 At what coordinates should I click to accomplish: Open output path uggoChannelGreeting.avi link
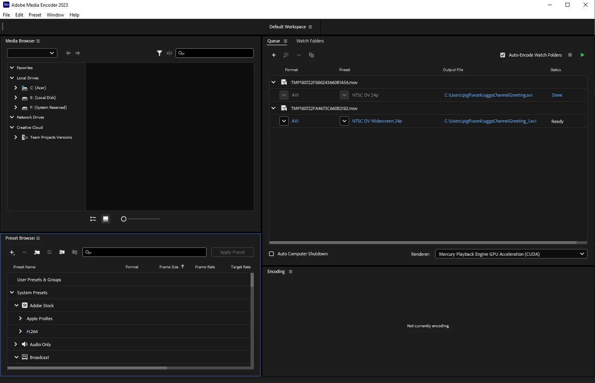click(x=488, y=95)
